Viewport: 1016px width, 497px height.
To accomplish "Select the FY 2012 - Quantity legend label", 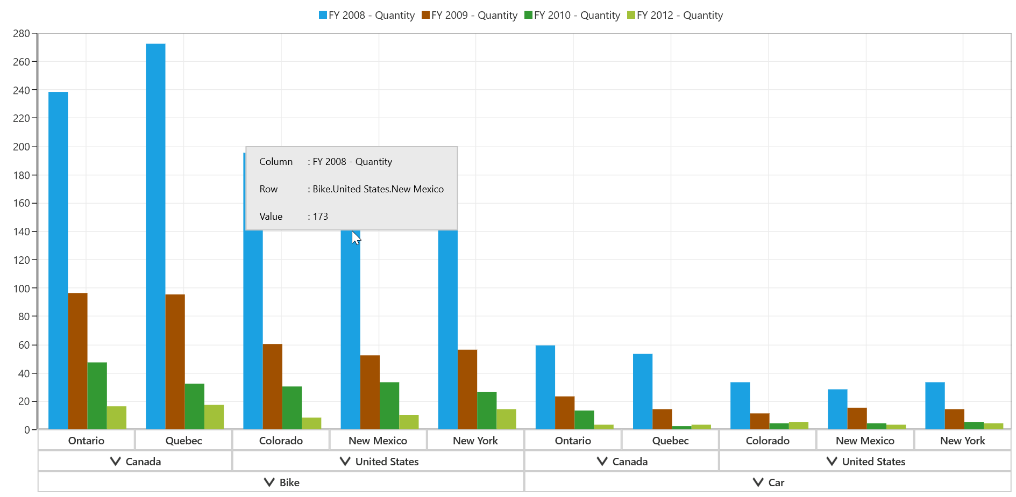I will tap(680, 15).
